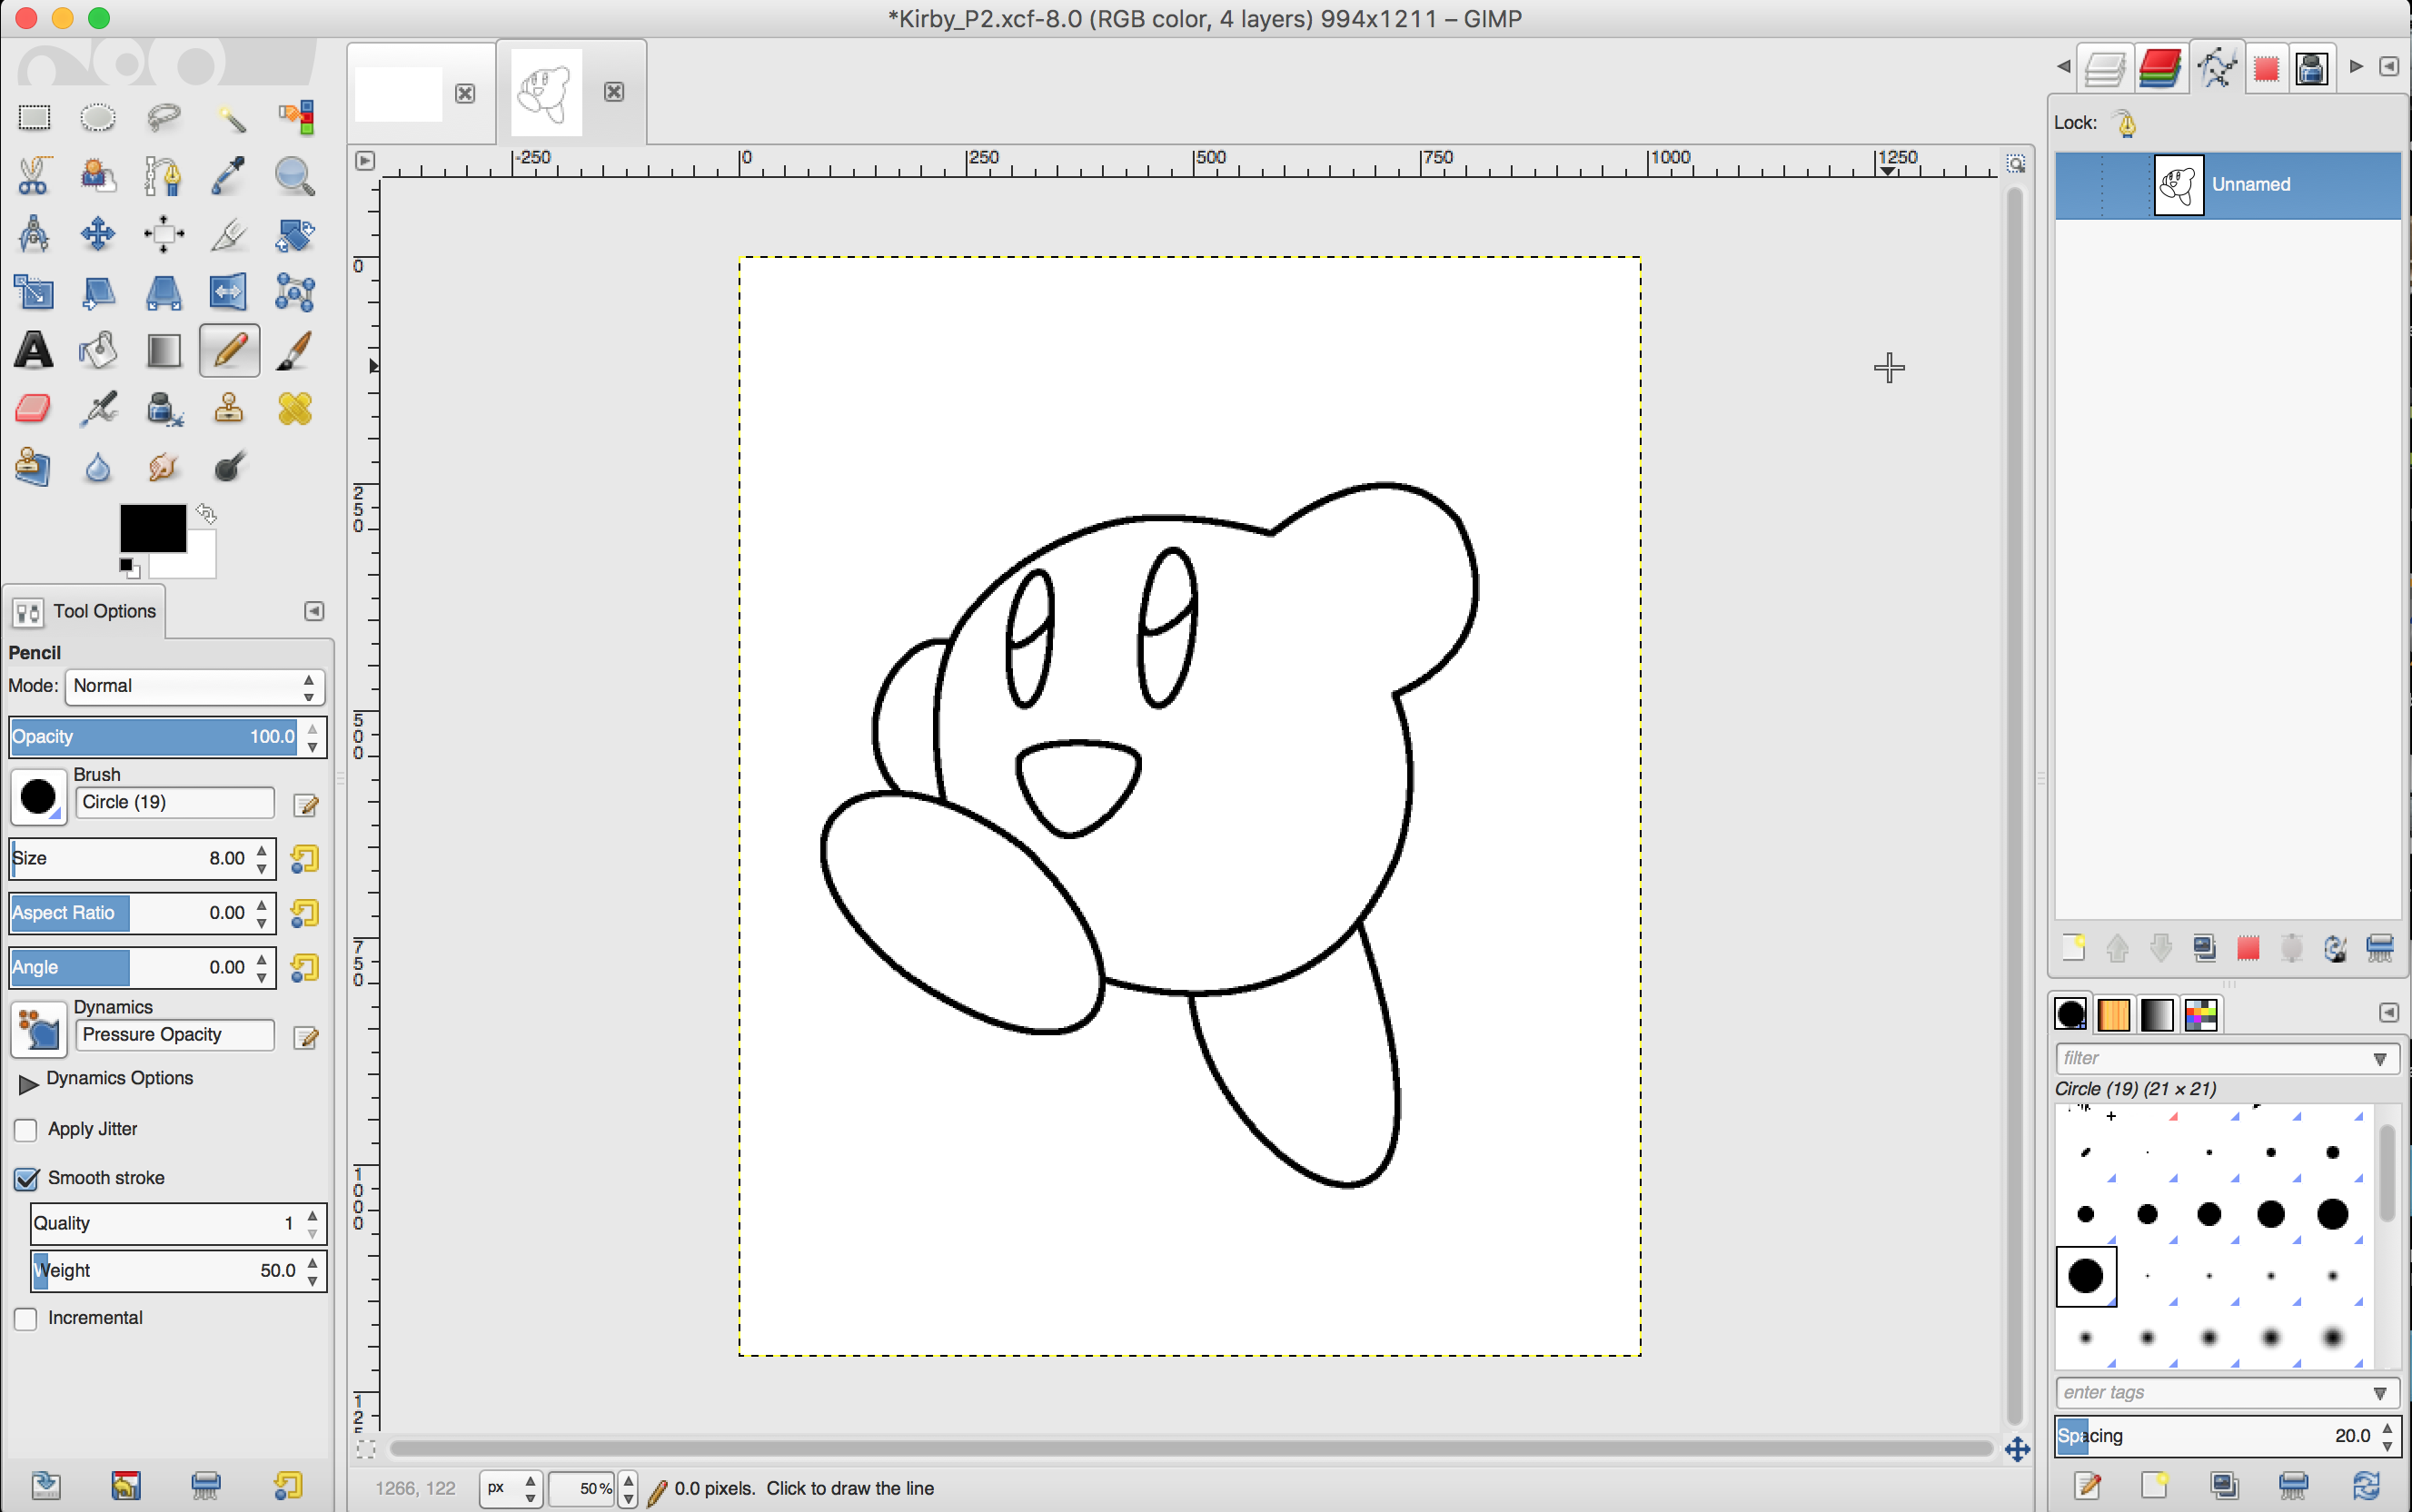Toggle the path lock icon

coord(2127,123)
